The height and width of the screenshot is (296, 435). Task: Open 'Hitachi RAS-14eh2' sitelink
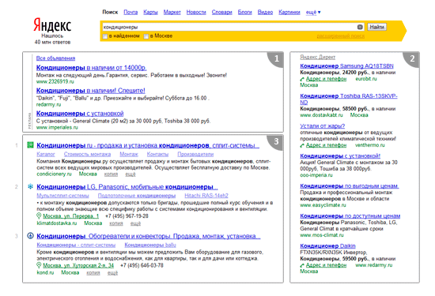coord(206,196)
